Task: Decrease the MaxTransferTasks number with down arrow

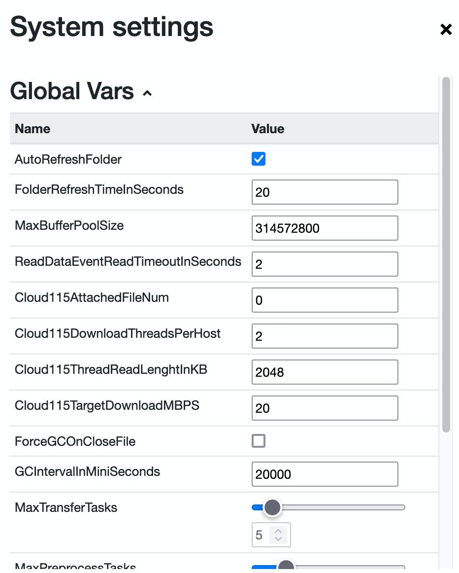Action: pos(278,538)
